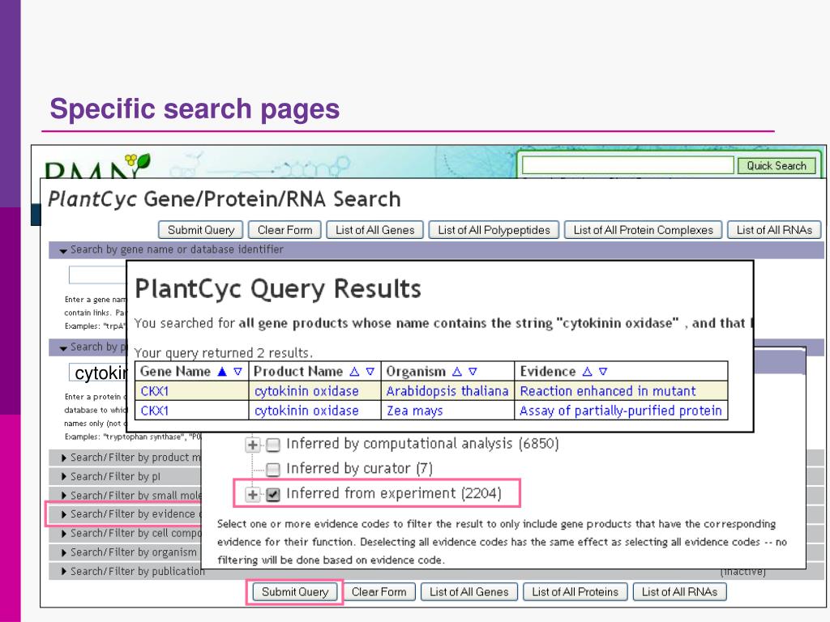Open List of All Protein Complexes
The image size is (830, 622).
click(x=643, y=230)
